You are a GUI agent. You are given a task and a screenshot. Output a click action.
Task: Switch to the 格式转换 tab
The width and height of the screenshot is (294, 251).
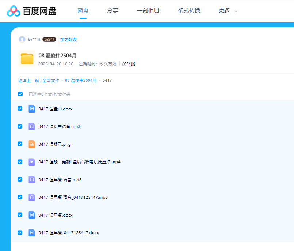[189, 11]
